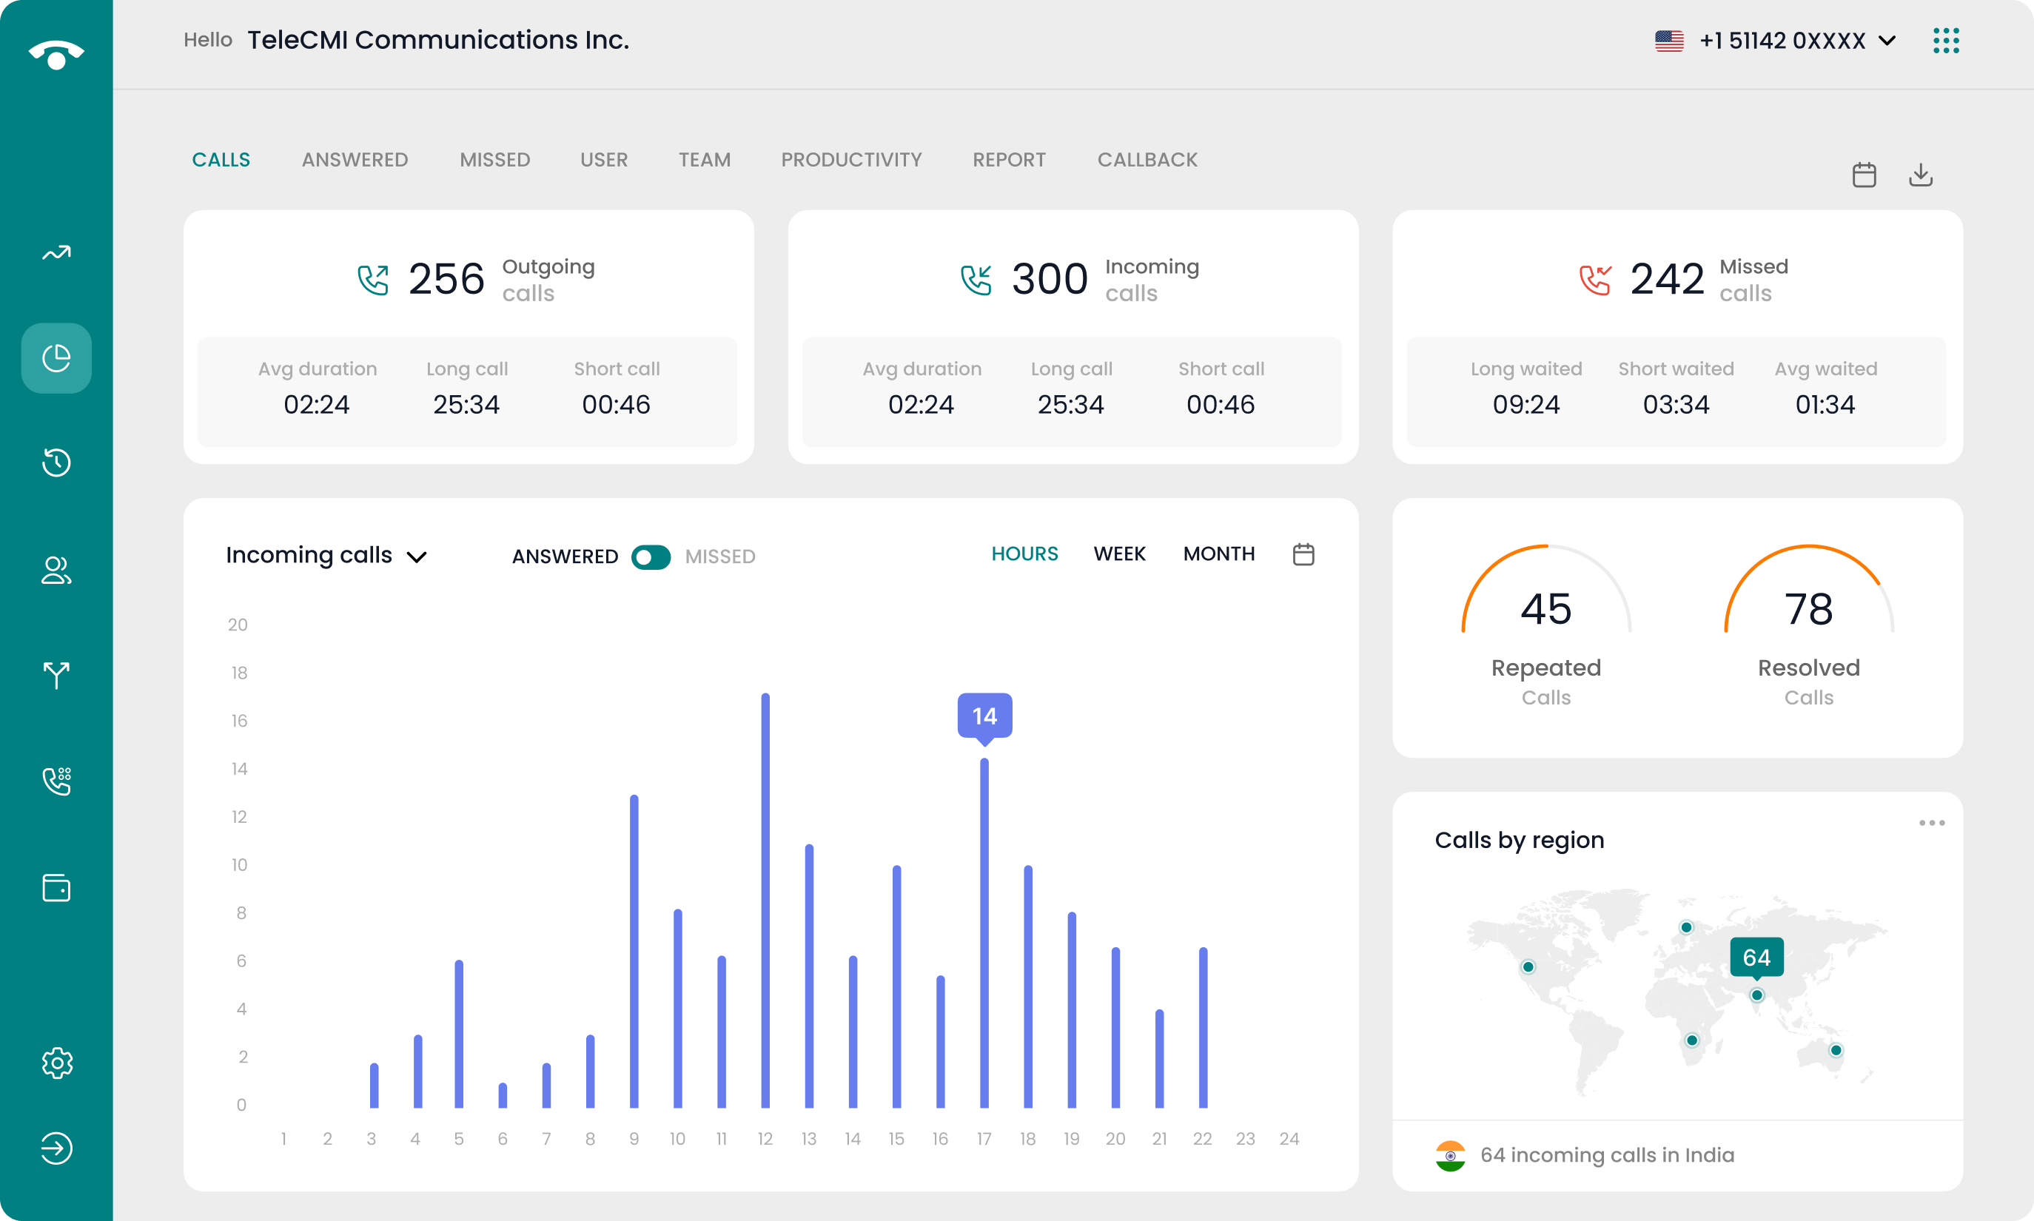
Task: Toggle the Answered/Missed switch
Action: [x=651, y=557]
